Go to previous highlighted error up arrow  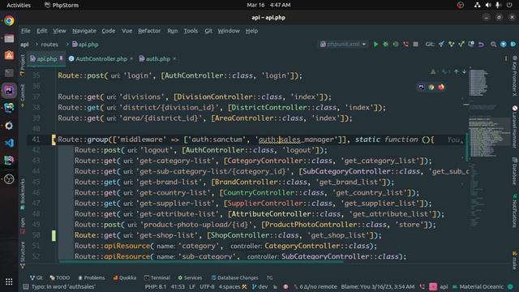tap(457, 71)
